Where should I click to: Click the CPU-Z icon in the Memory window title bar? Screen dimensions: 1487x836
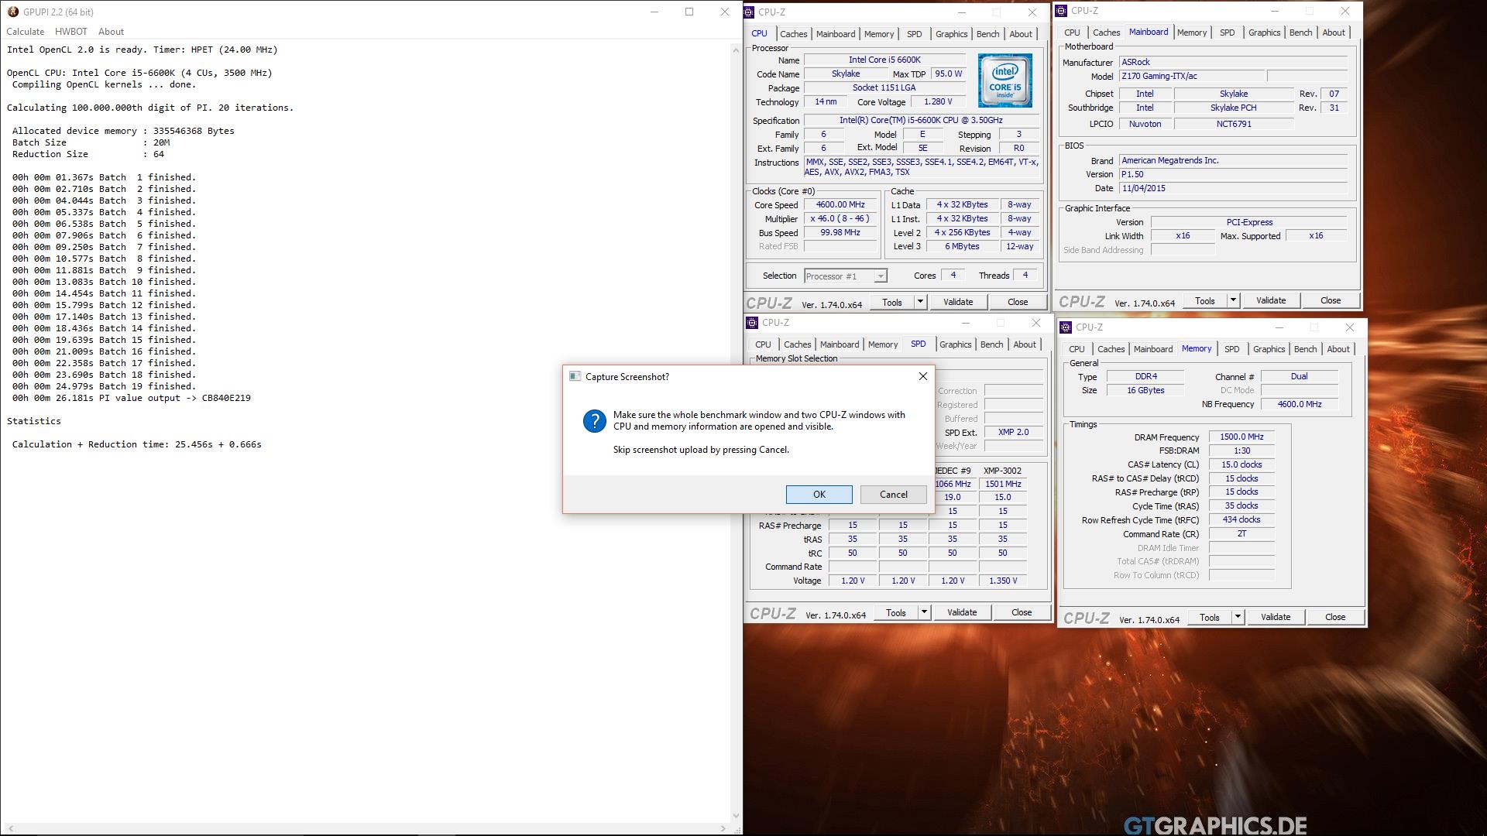[x=1066, y=327]
